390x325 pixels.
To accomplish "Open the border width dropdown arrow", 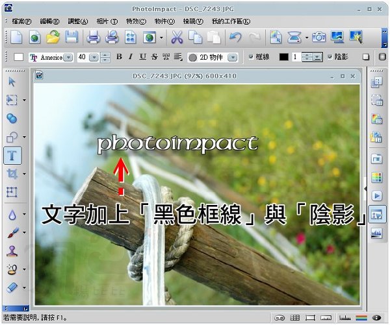I will click(x=317, y=57).
